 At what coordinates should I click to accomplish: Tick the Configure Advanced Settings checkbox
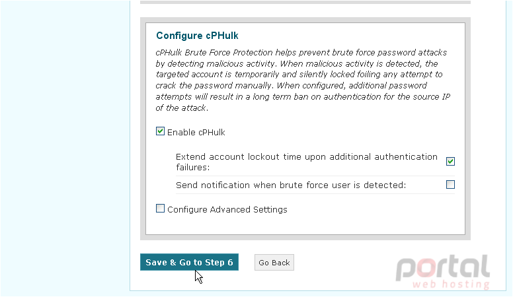160,209
